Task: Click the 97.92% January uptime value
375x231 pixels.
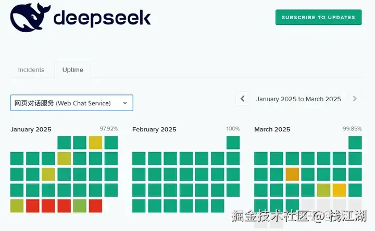Action: tap(109, 129)
